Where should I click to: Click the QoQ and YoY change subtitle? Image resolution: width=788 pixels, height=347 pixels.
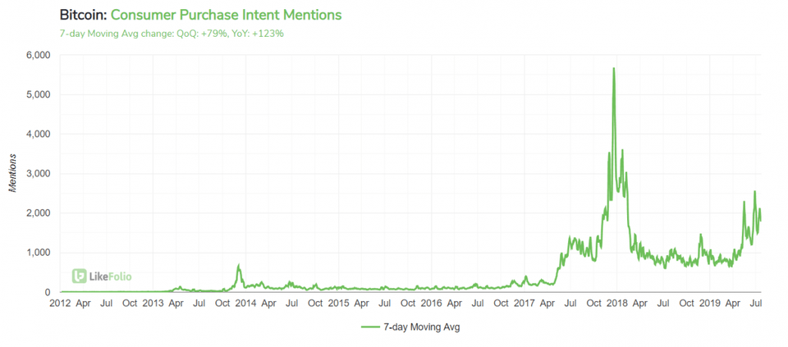[x=172, y=34]
